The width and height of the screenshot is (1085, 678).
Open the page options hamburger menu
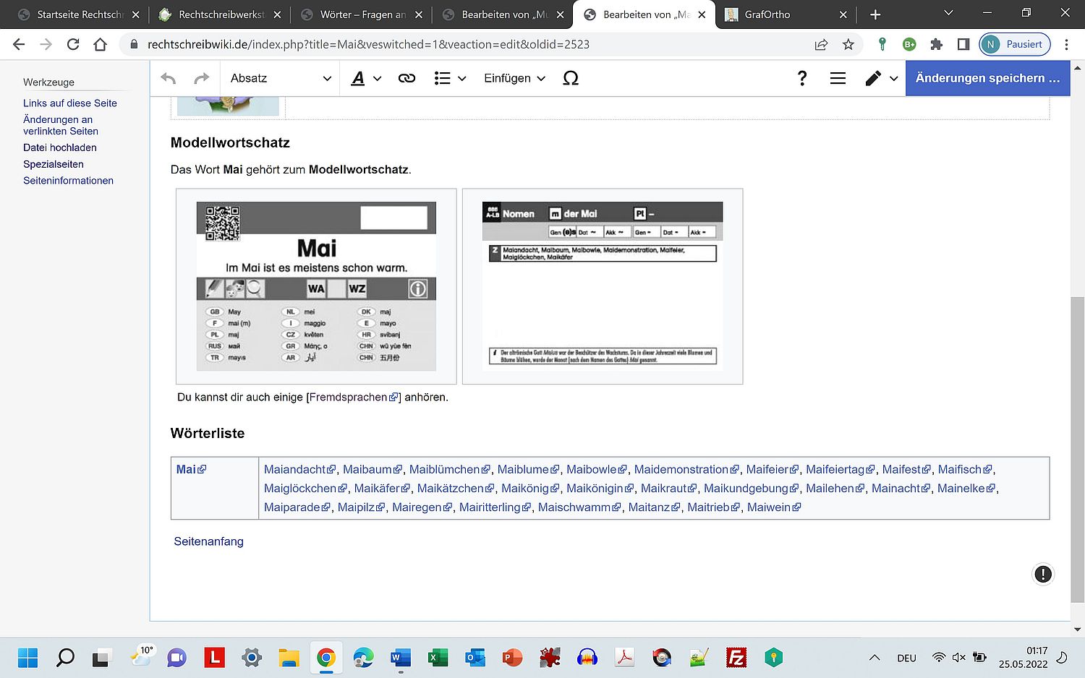tap(838, 78)
